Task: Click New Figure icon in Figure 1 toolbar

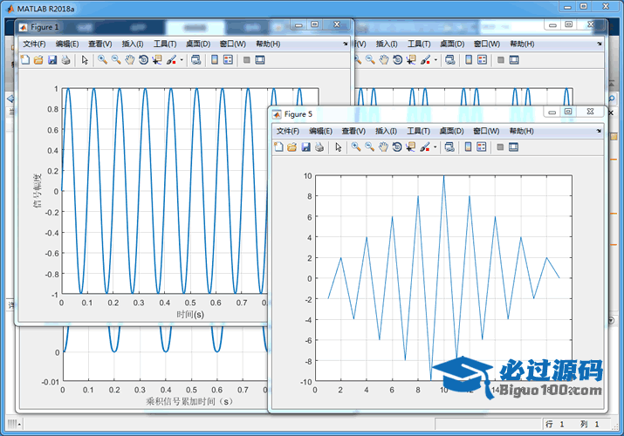Action: (x=25, y=60)
